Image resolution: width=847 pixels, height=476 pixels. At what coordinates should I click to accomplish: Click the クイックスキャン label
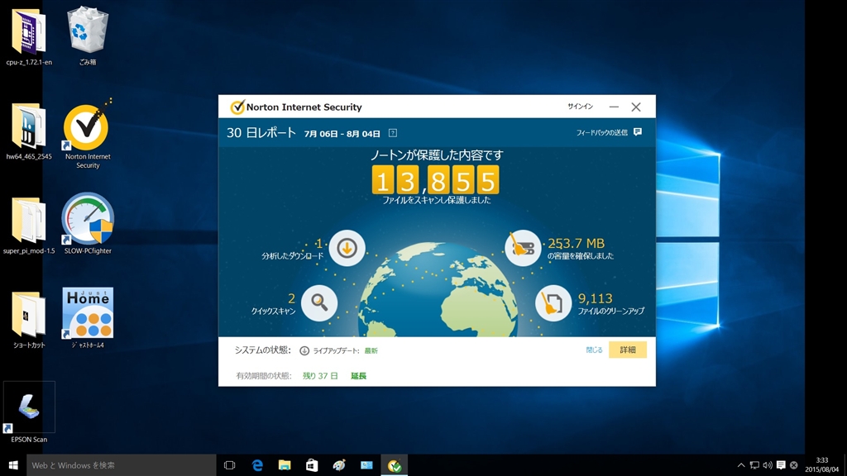(273, 312)
